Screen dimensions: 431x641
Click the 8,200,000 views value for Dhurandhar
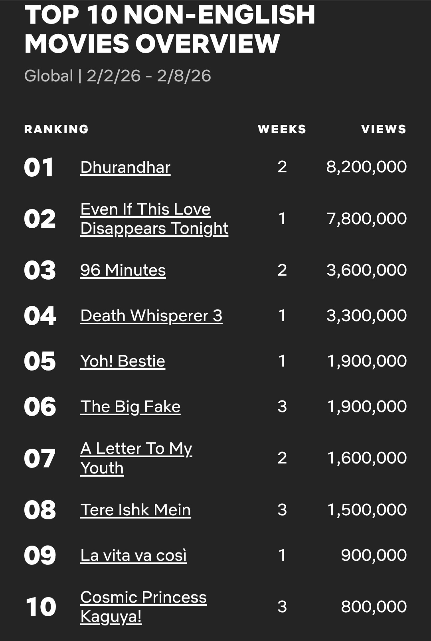[x=366, y=167]
